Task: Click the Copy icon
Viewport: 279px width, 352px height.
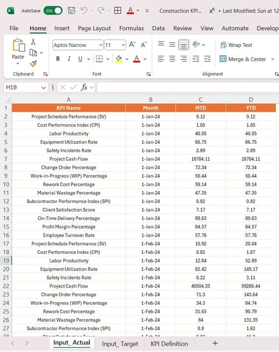Action: tap(33, 53)
